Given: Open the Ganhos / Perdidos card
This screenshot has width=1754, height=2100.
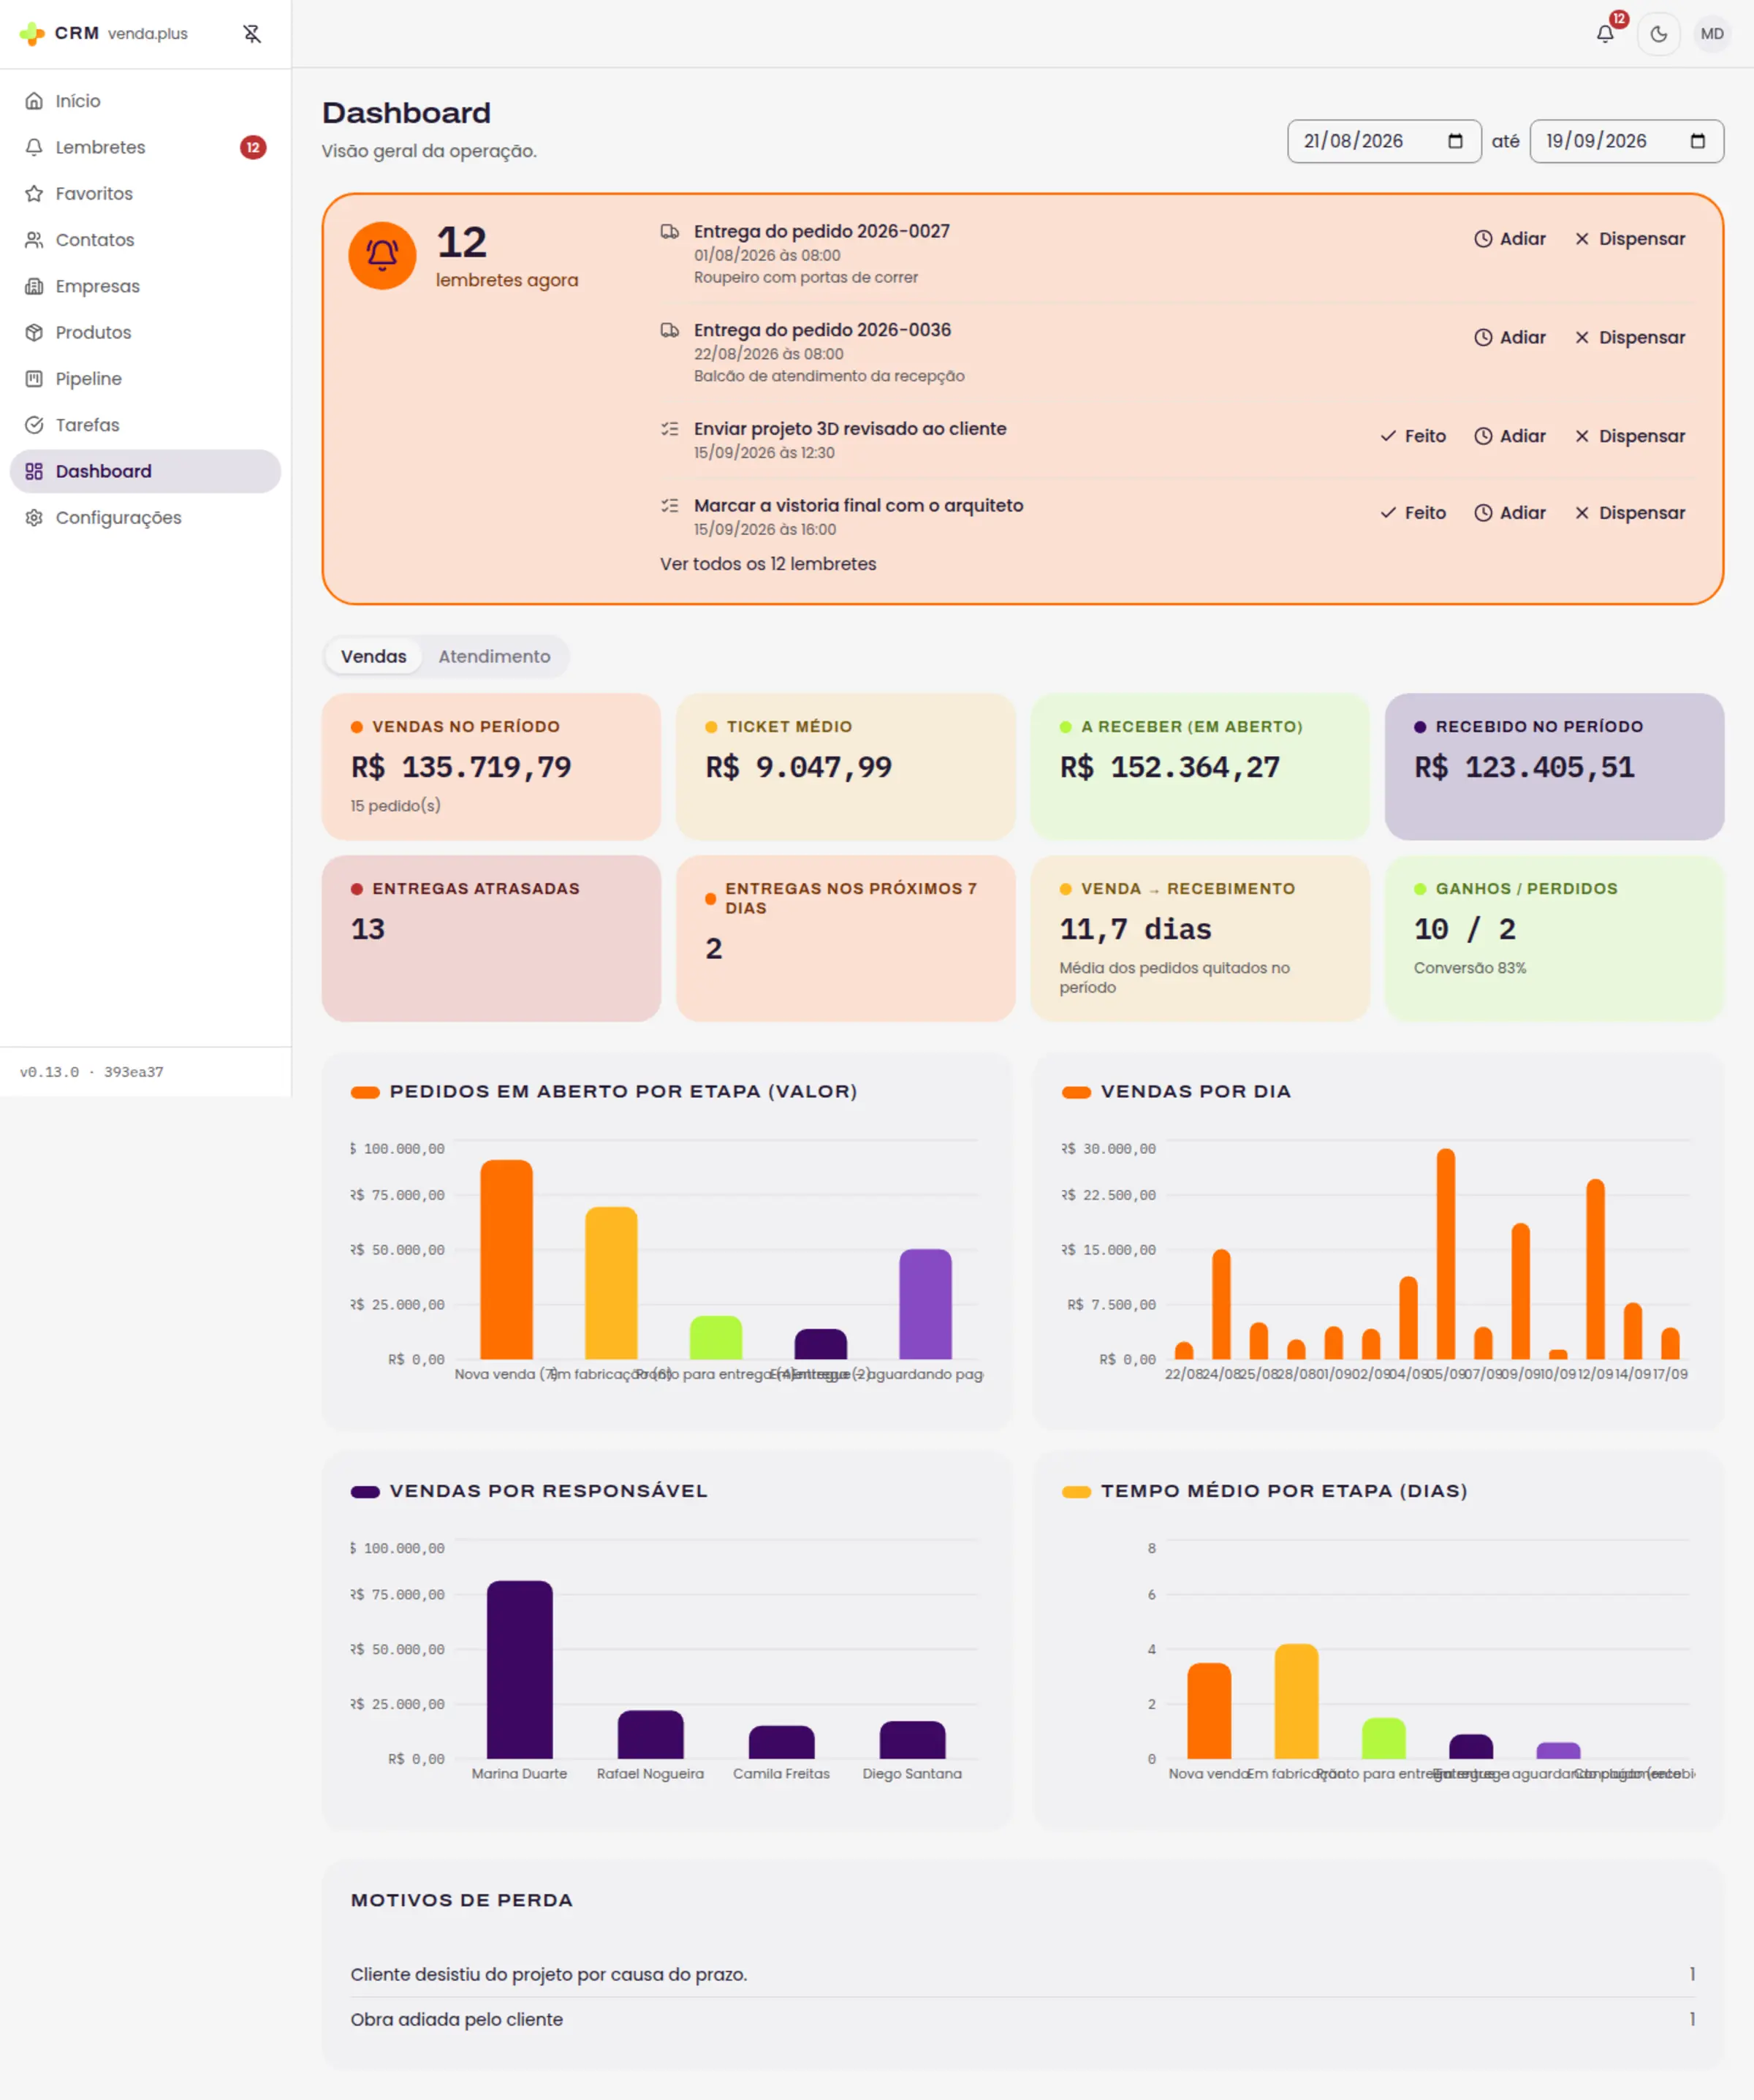Looking at the screenshot, I should pyautogui.click(x=1554, y=938).
